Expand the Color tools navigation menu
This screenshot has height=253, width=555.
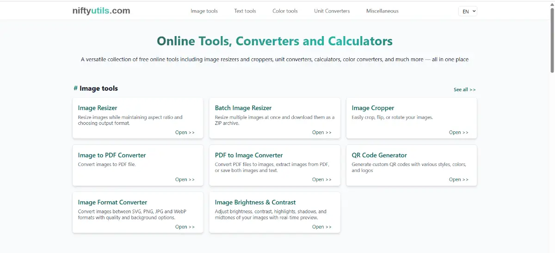click(285, 11)
